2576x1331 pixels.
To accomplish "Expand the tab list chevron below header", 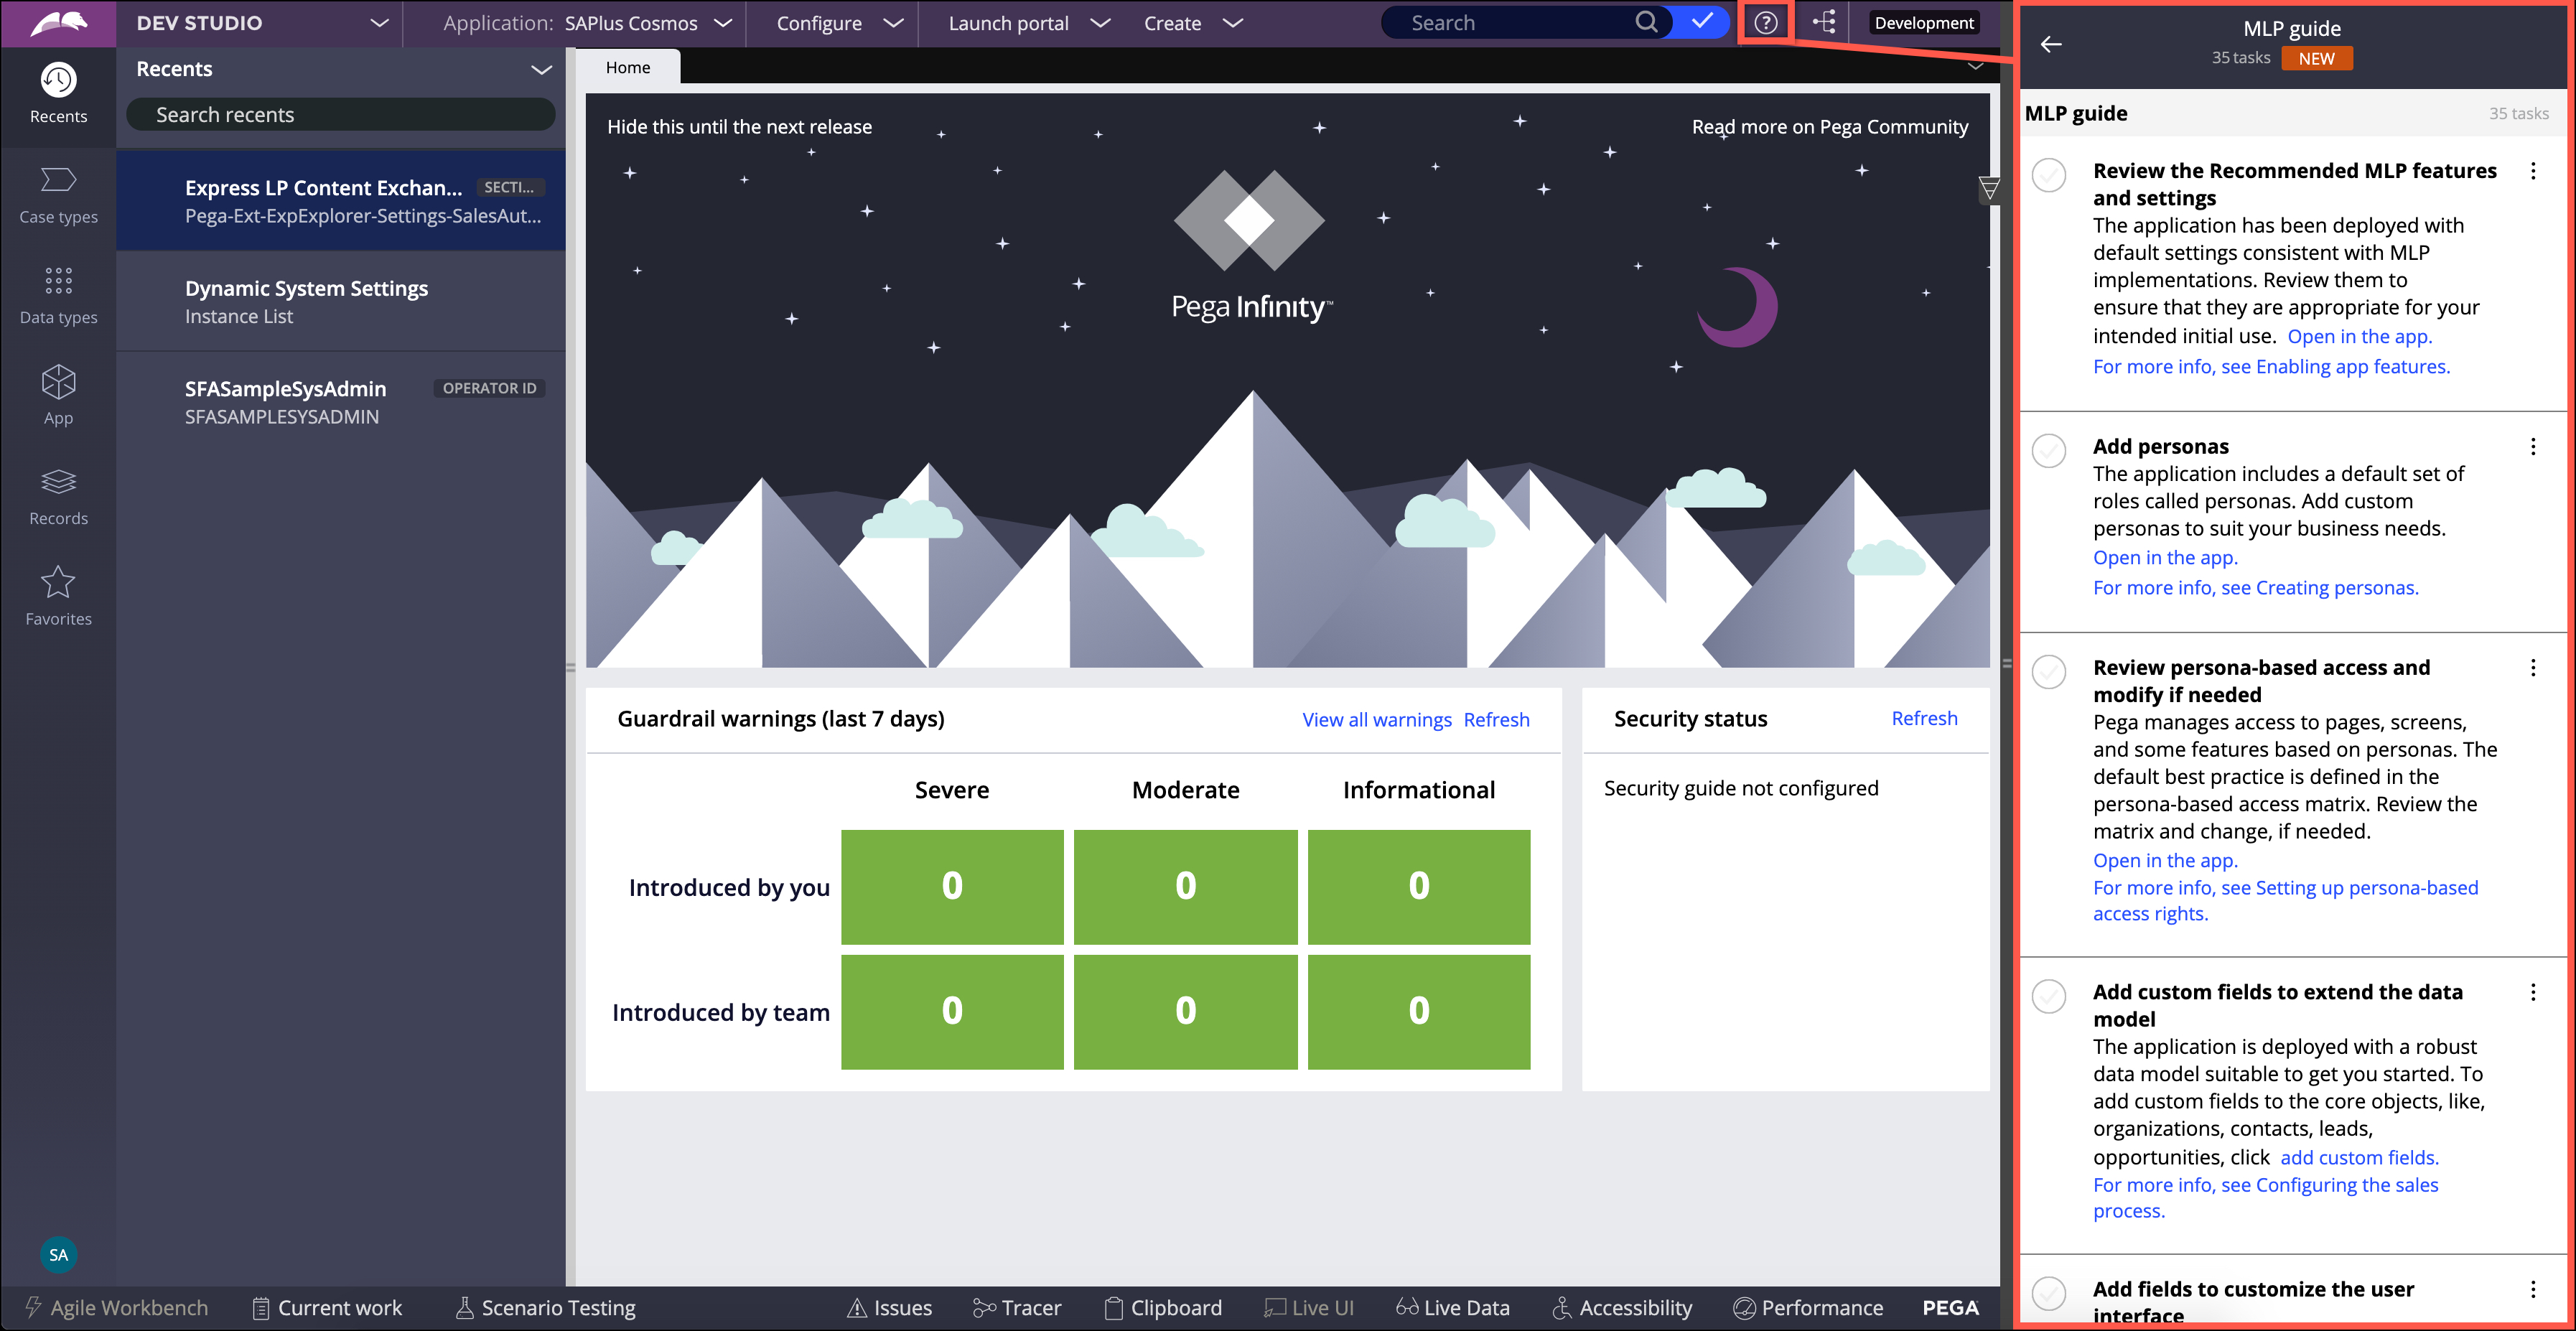I will 1975,66.
